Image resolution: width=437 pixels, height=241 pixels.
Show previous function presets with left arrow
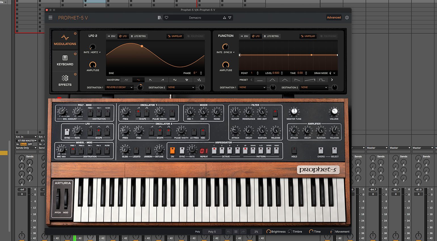(x=251, y=80)
